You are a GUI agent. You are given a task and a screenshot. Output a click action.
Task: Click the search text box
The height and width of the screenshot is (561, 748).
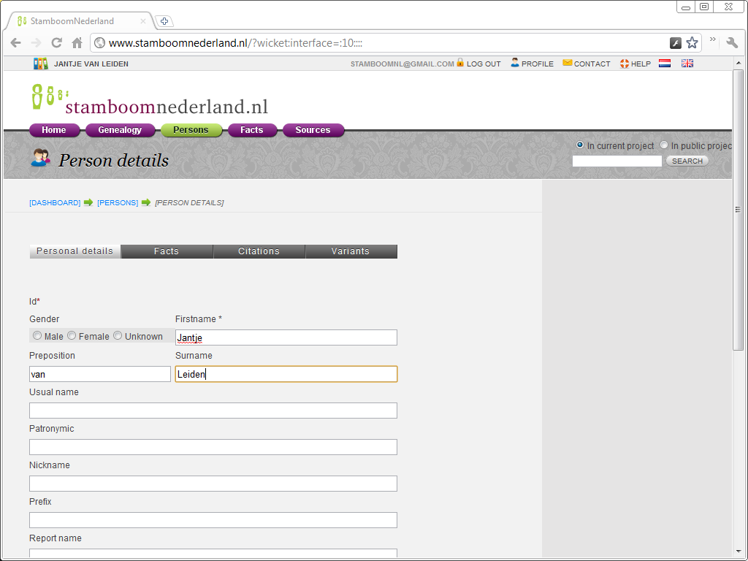tap(617, 161)
